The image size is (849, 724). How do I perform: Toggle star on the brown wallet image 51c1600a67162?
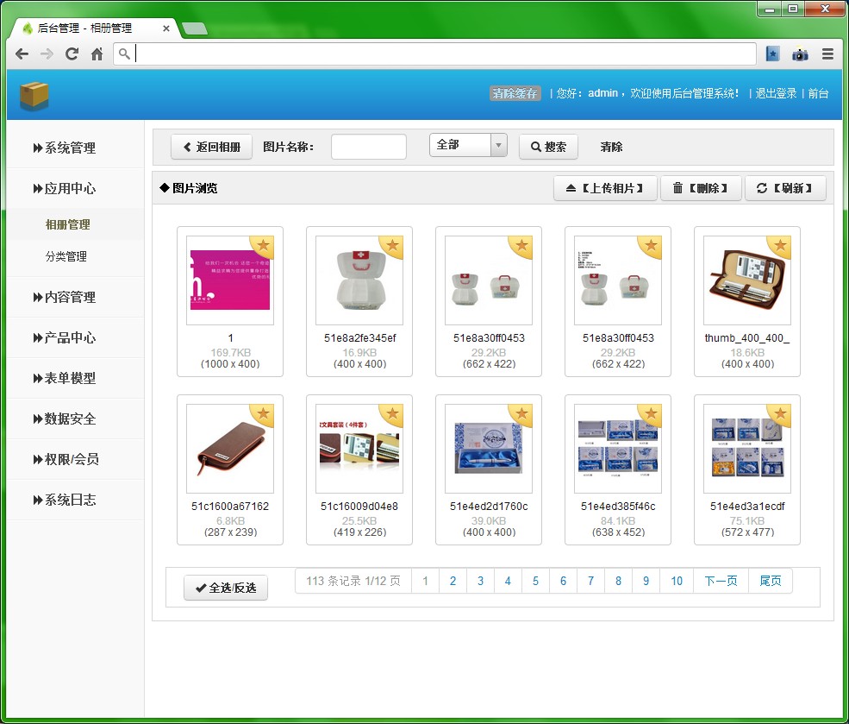(263, 414)
